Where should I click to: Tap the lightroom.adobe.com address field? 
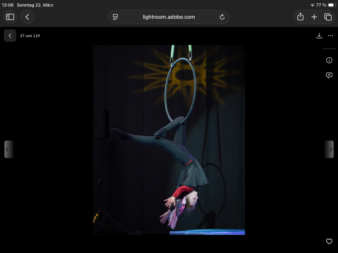point(169,17)
